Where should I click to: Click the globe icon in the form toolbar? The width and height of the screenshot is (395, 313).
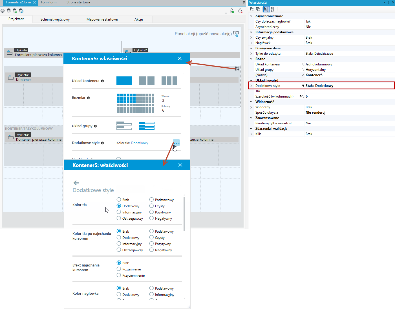(3, 11)
